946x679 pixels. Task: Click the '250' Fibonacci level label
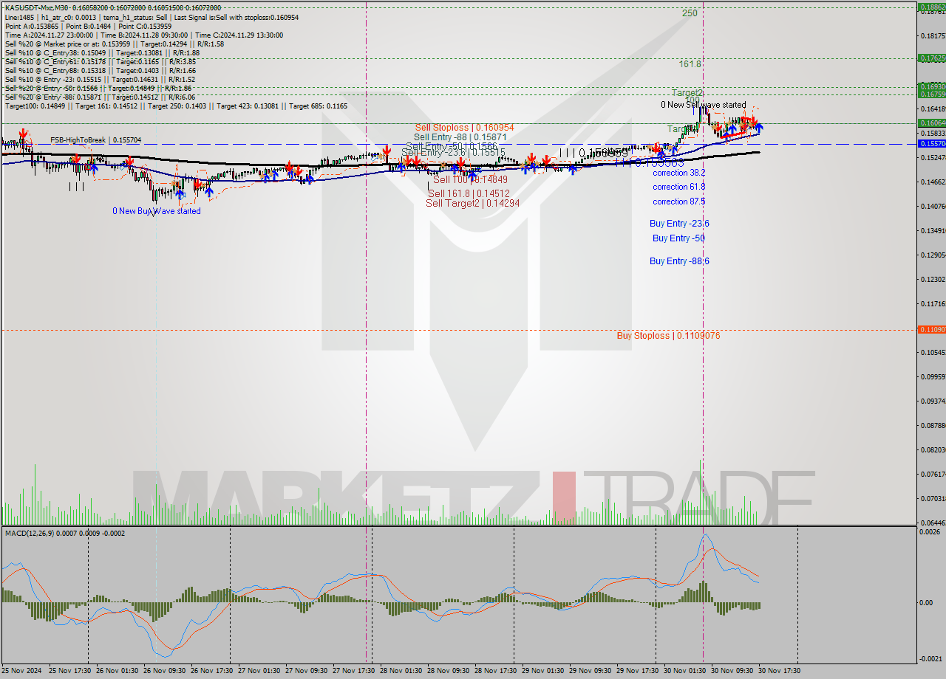[x=690, y=13]
